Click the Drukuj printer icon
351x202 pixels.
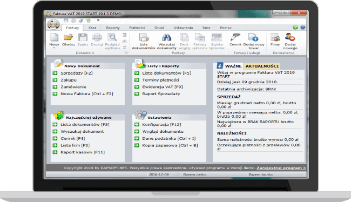[x=97, y=37]
